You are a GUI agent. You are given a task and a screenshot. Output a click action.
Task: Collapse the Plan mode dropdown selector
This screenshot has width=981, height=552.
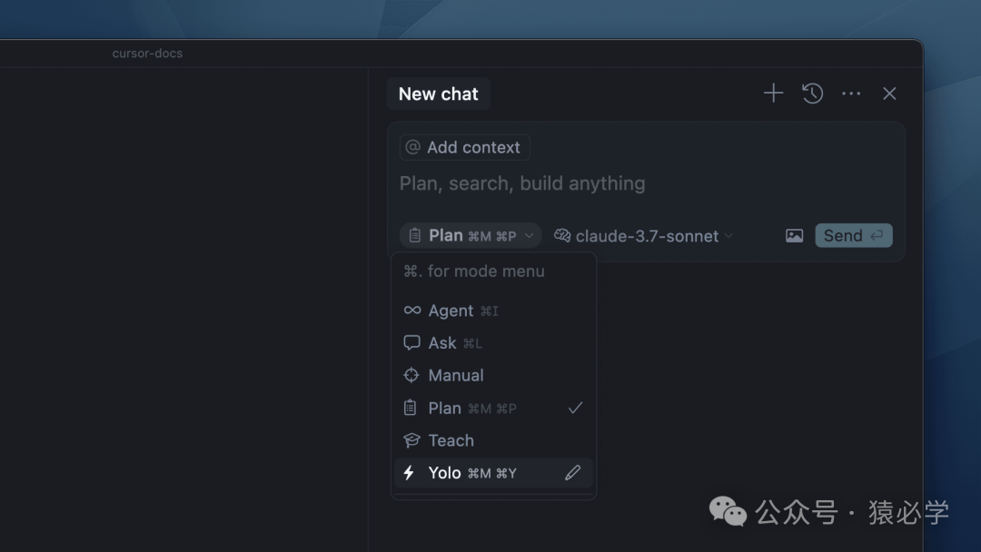470,236
